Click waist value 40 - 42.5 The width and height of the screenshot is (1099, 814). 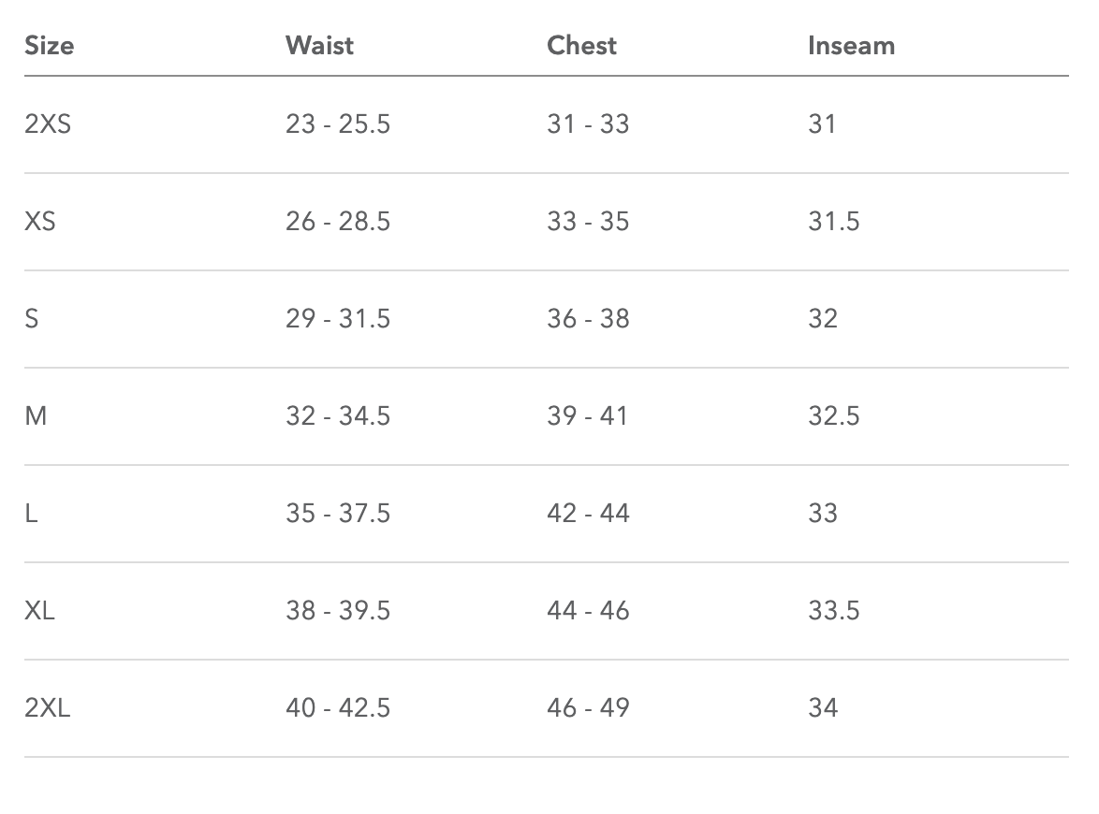click(x=338, y=708)
